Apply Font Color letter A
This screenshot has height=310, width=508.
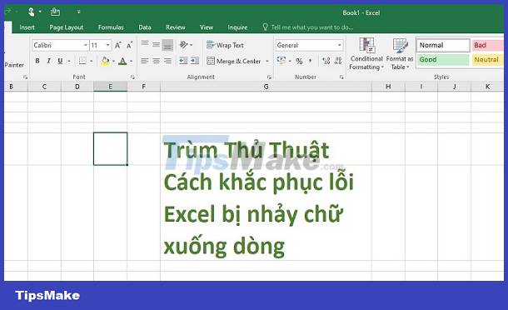pos(122,61)
